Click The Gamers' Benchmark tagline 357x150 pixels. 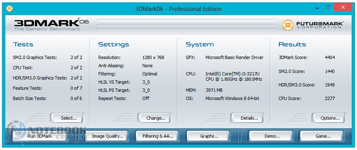[x=47, y=29]
